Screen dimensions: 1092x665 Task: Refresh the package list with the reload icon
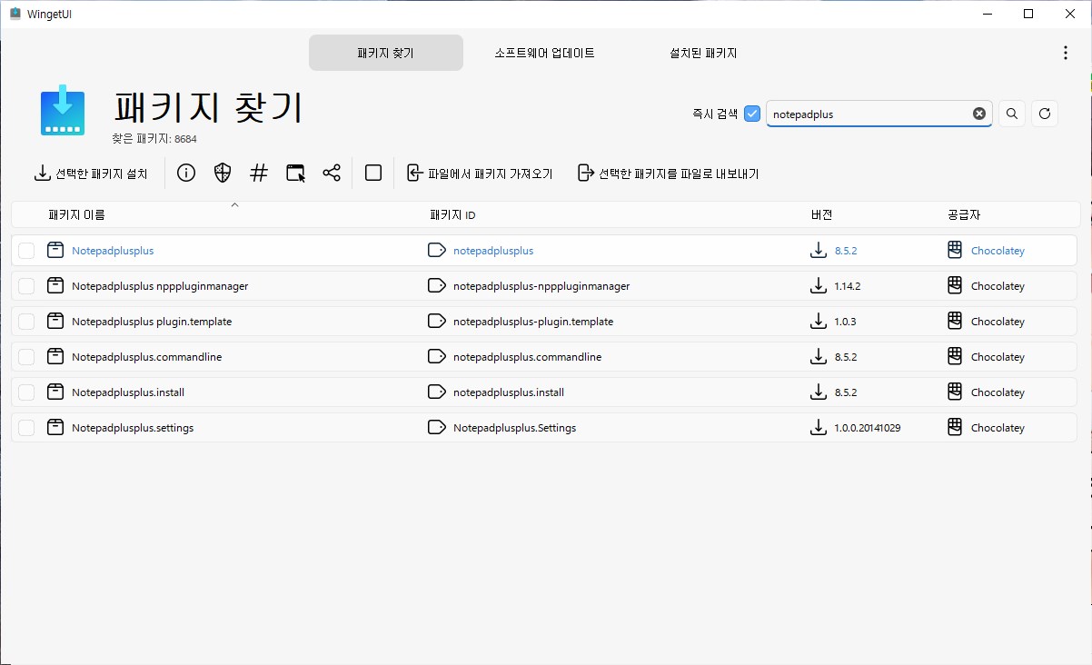[1044, 113]
